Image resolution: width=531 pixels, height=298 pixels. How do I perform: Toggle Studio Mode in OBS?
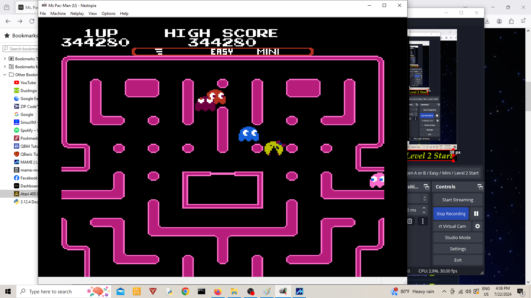[458, 237]
